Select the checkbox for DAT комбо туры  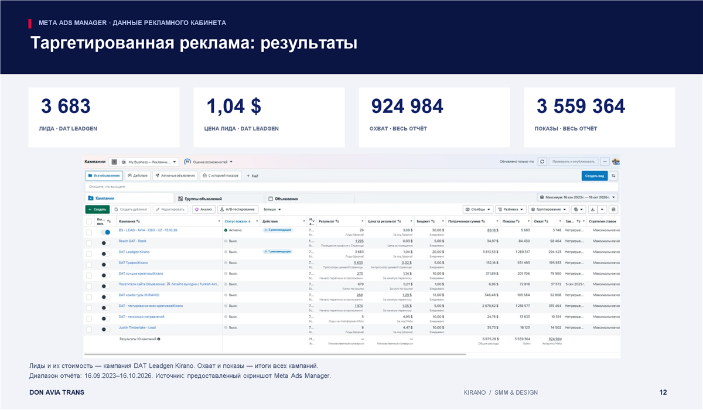point(89,296)
